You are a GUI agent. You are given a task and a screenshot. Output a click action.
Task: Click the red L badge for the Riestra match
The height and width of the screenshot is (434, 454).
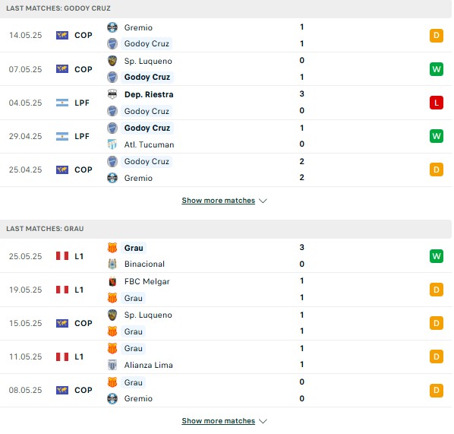tap(437, 103)
